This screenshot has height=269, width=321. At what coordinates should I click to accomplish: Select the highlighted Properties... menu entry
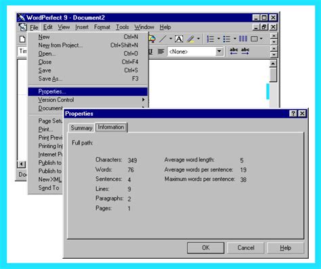pos(88,91)
